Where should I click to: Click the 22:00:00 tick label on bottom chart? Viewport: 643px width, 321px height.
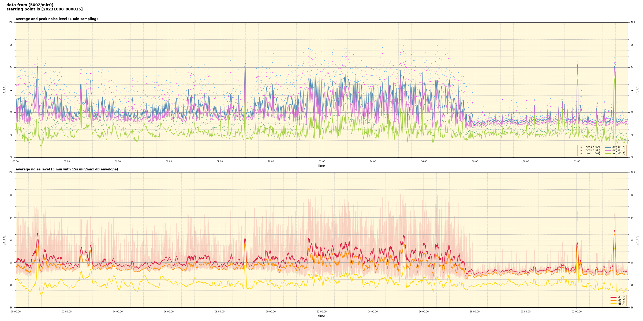pyautogui.click(x=577, y=312)
